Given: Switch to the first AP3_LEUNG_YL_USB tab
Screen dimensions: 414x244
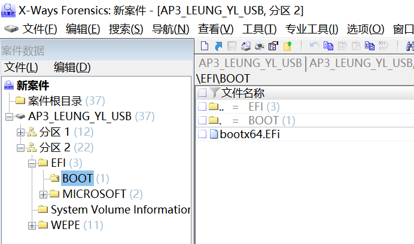Looking at the screenshot, I should [250, 63].
